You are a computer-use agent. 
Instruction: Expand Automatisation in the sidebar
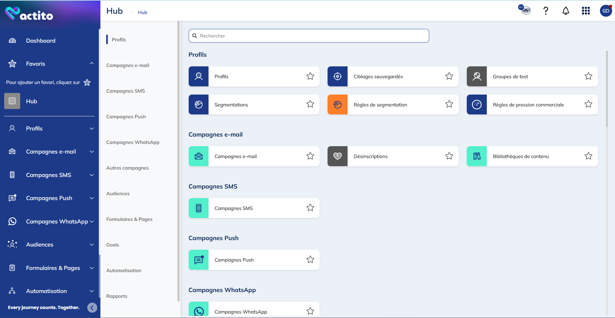[x=92, y=291]
